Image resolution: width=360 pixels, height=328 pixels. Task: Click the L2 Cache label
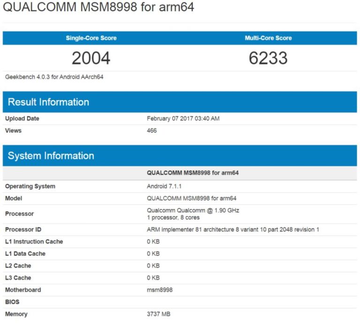(18, 266)
